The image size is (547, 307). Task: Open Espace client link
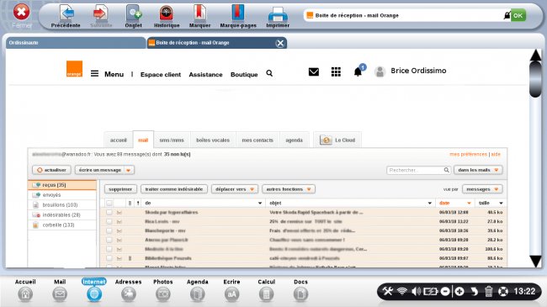161,75
